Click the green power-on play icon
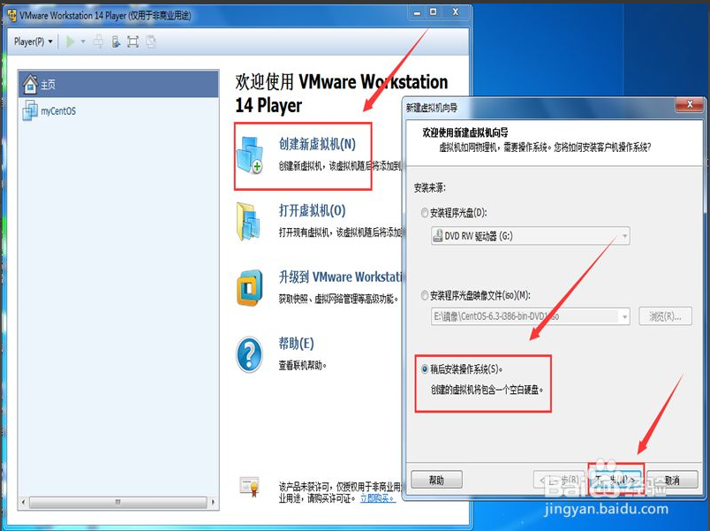The width and height of the screenshot is (710, 531). (x=70, y=42)
